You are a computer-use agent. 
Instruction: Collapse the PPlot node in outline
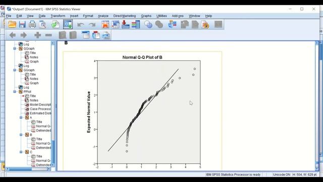(15, 92)
